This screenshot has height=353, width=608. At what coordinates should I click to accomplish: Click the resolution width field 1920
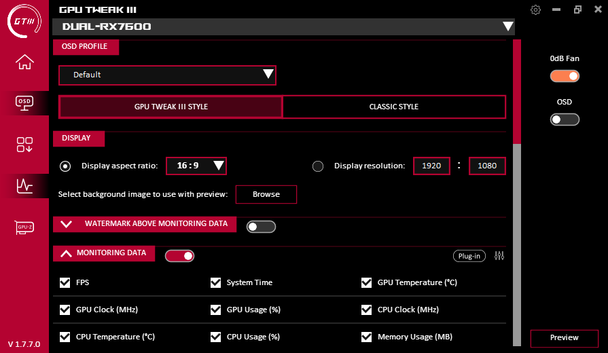click(431, 166)
